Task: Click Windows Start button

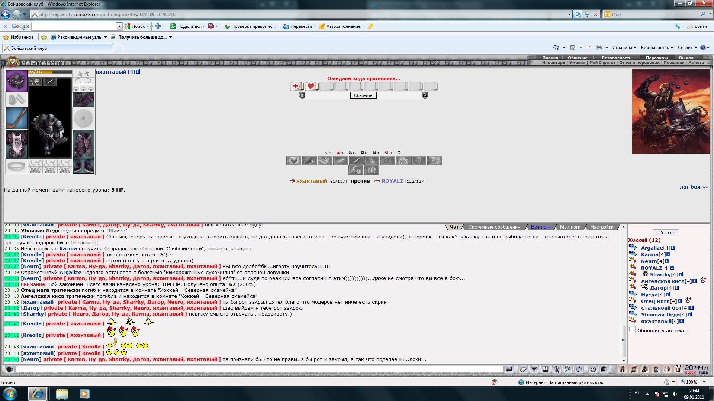Action: click(x=10, y=394)
